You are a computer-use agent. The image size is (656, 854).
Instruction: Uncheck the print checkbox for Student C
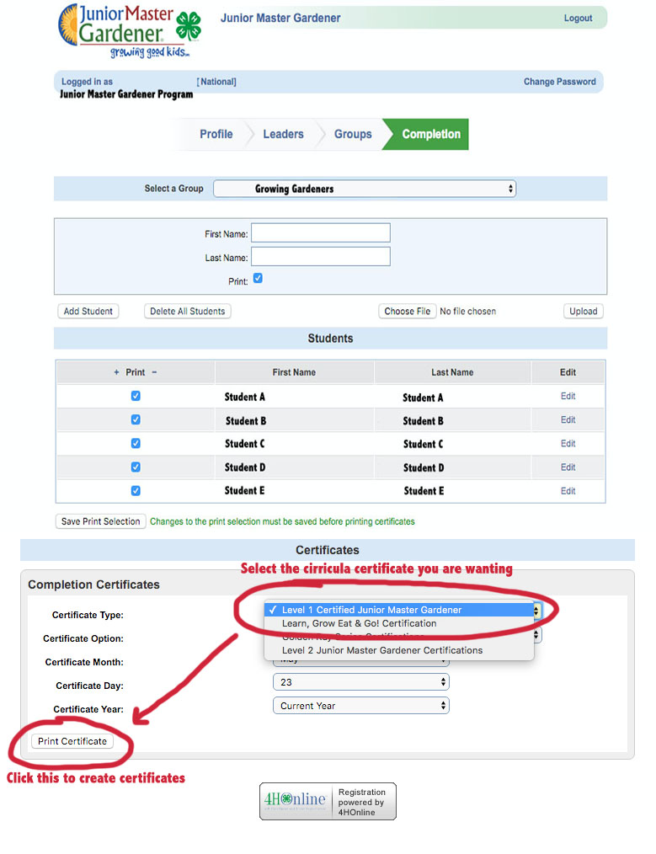pyautogui.click(x=136, y=443)
